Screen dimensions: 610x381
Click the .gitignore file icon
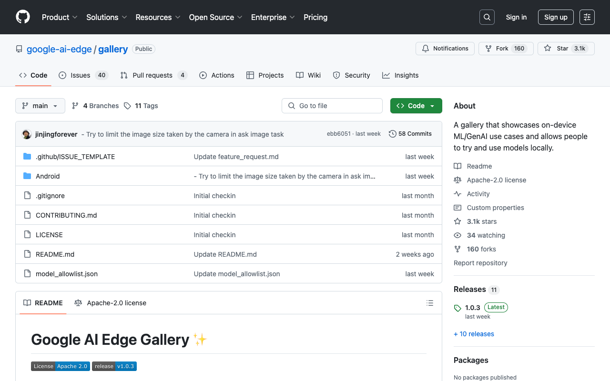(27, 196)
